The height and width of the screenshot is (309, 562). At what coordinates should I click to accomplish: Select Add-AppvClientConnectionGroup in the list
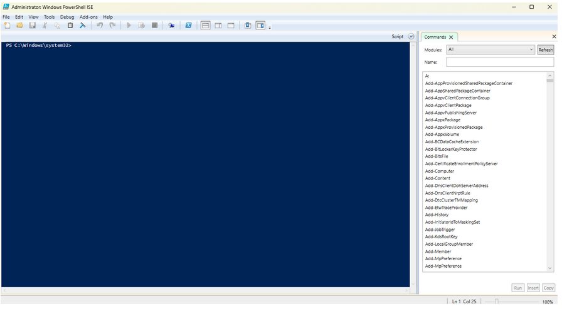(457, 98)
